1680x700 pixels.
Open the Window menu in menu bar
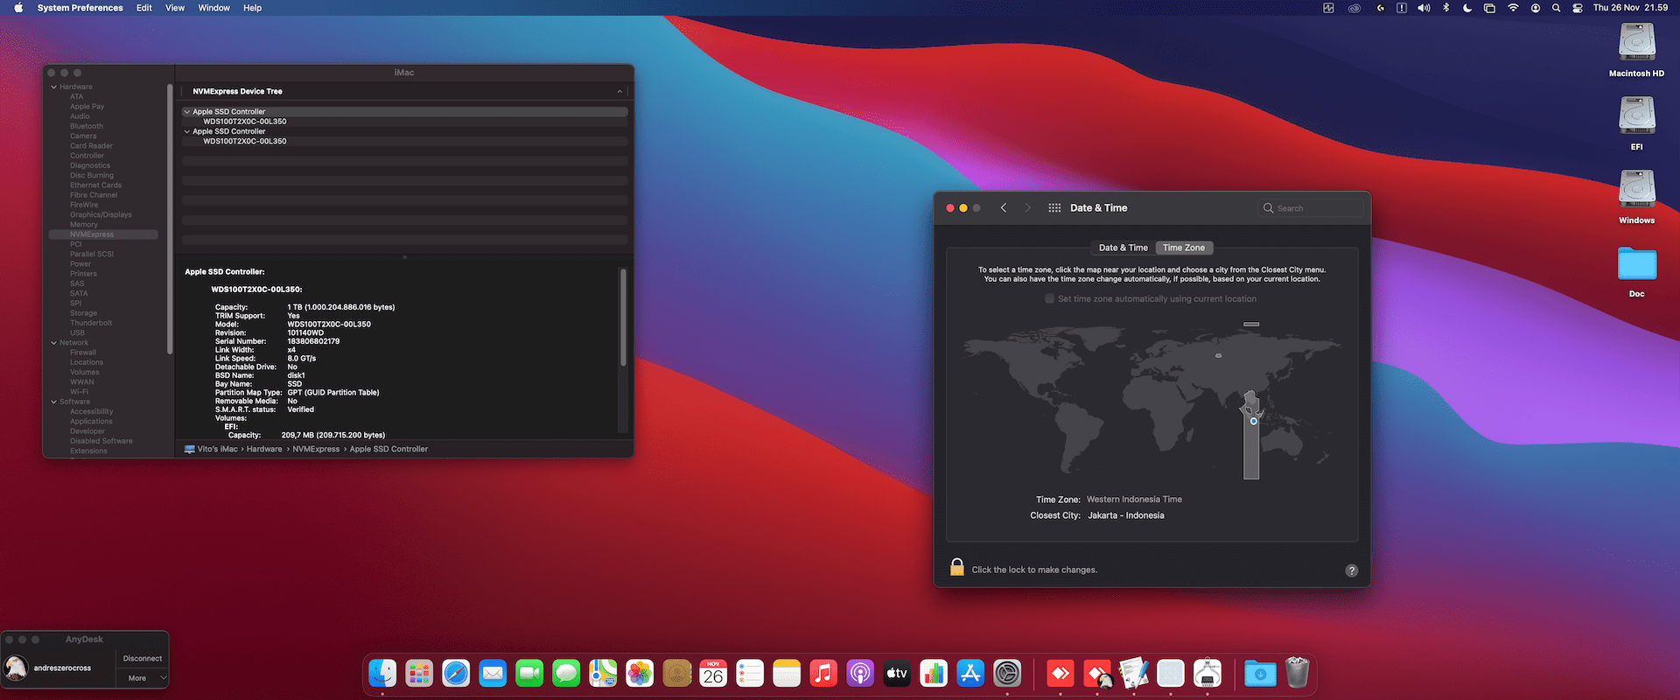click(213, 8)
